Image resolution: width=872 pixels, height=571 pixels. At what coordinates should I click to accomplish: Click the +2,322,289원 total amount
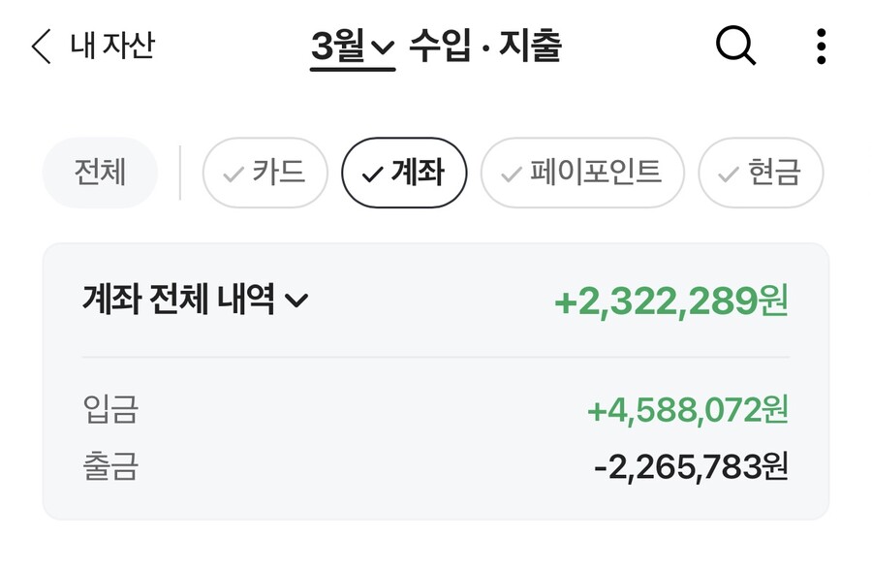[x=670, y=301]
